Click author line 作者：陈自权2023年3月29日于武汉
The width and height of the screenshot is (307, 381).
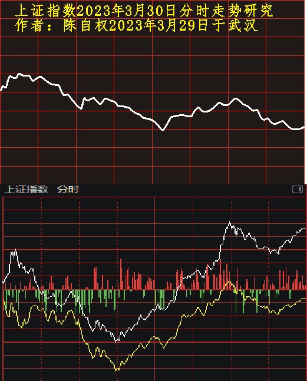point(136,25)
